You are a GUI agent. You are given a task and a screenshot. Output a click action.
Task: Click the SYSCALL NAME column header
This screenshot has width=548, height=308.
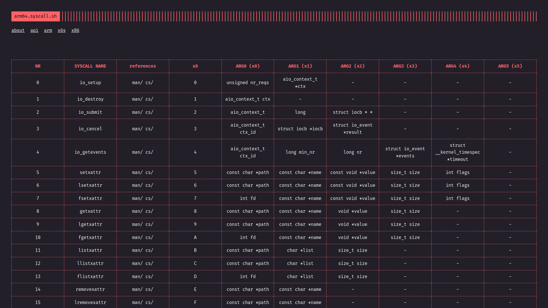90,66
